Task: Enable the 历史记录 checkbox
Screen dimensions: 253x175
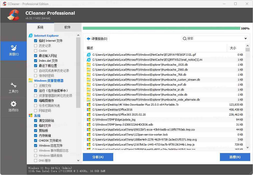Action: [36, 46]
